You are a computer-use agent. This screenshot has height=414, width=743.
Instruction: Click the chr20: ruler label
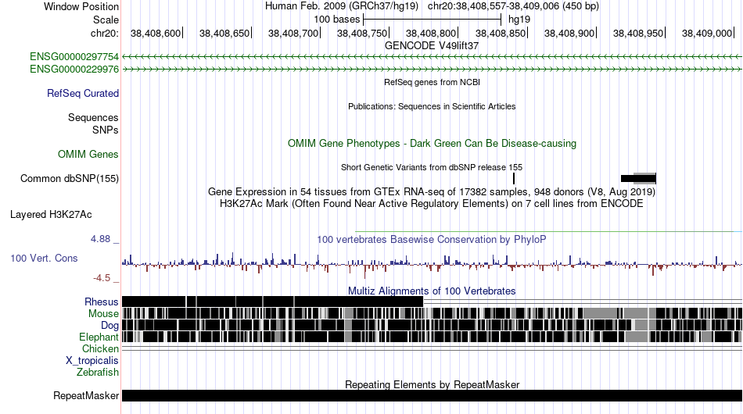(x=104, y=33)
